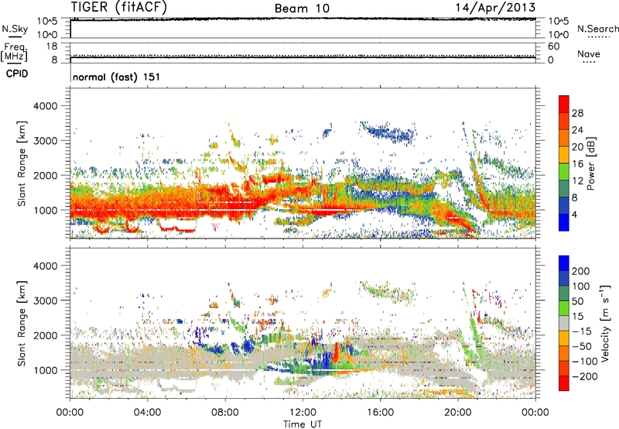Click the normal (fast) 151 text
Viewport: 619px width, 429px height.
point(117,77)
